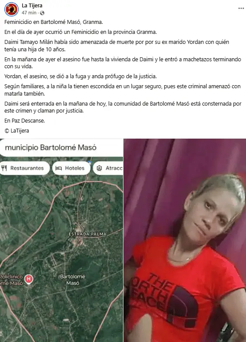Viewport: 246px width, 342px height.
Task: Open La Tijera profile picture
Action: click(x=12, y=9)
